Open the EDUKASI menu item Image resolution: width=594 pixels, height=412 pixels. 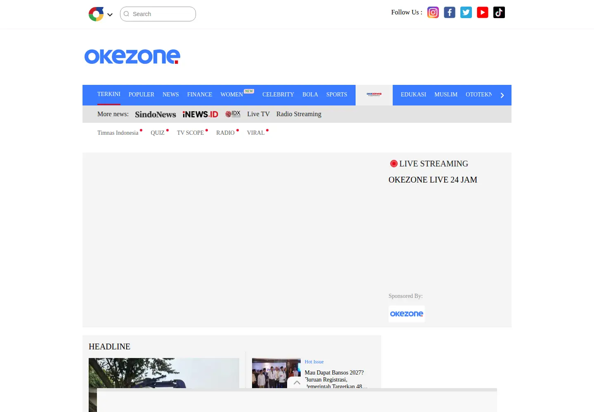tap(413, 94)
